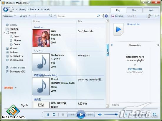Switch to the Burn tab

[x=135, y=10]
